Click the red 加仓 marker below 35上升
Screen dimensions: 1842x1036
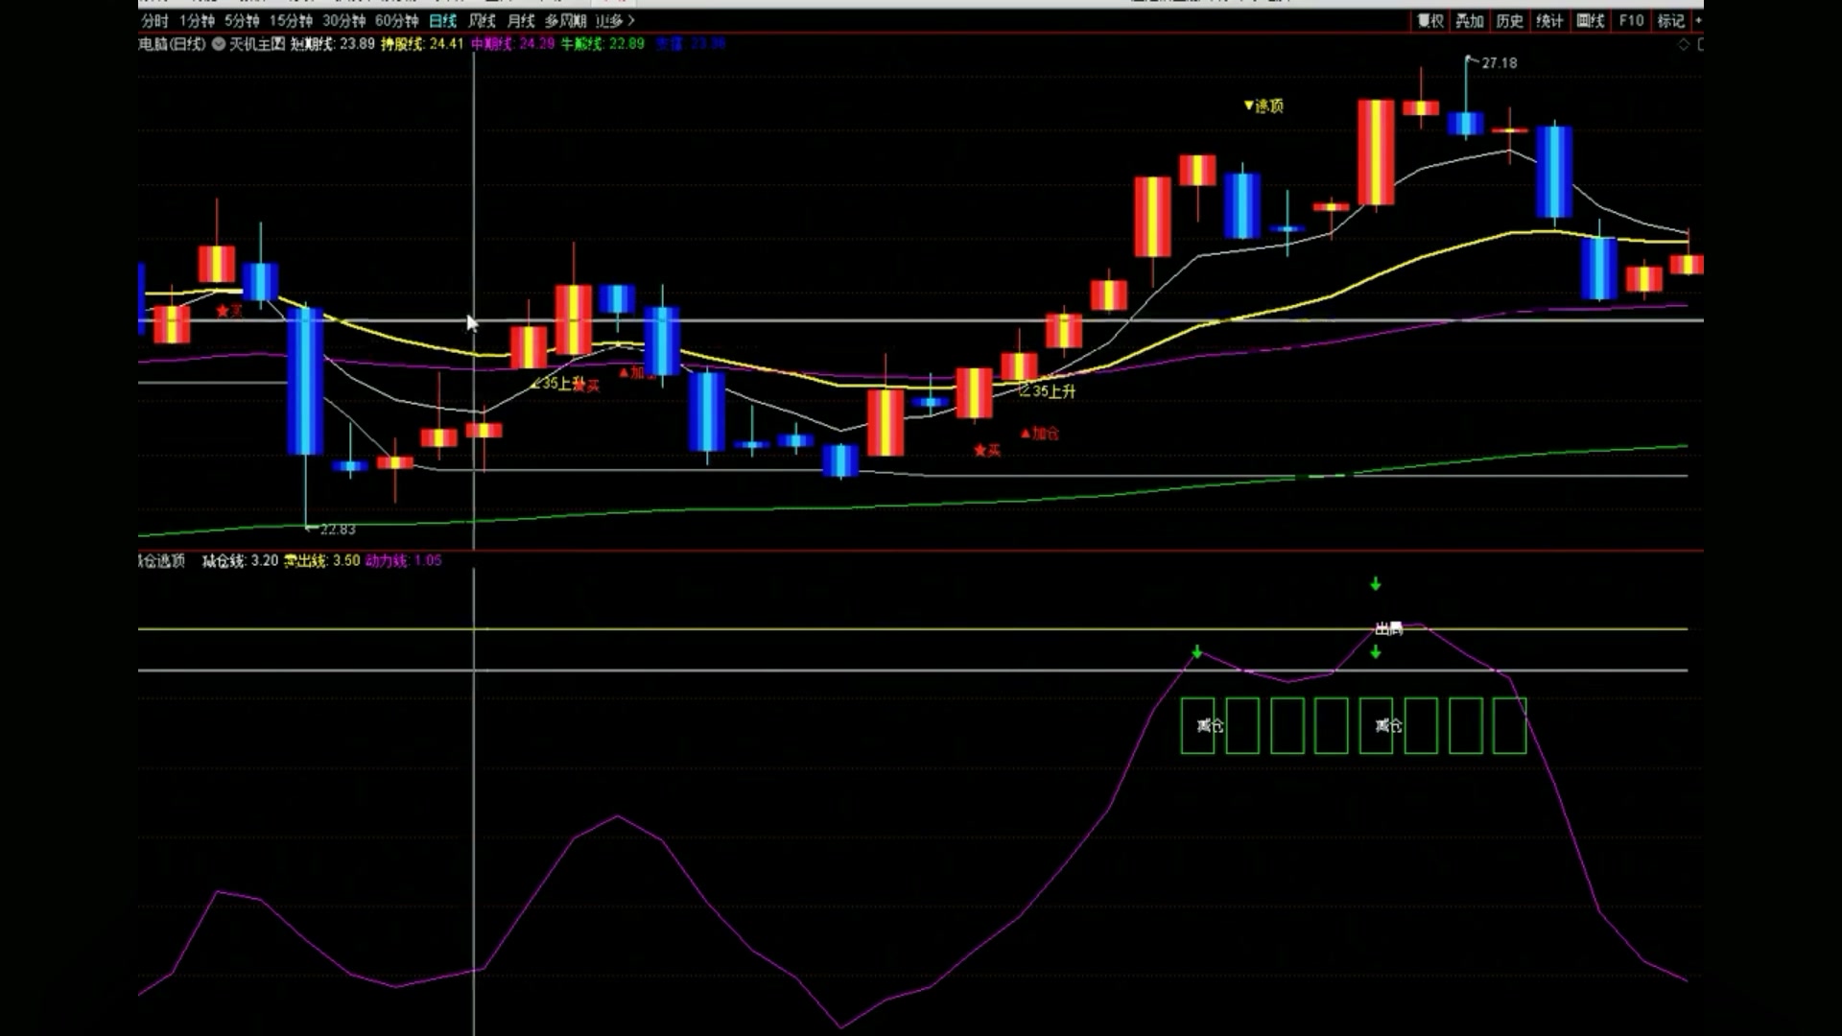click(x=1040, y=434)
